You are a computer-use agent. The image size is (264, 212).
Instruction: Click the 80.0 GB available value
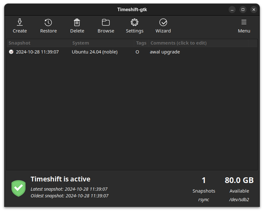[239, 180]
